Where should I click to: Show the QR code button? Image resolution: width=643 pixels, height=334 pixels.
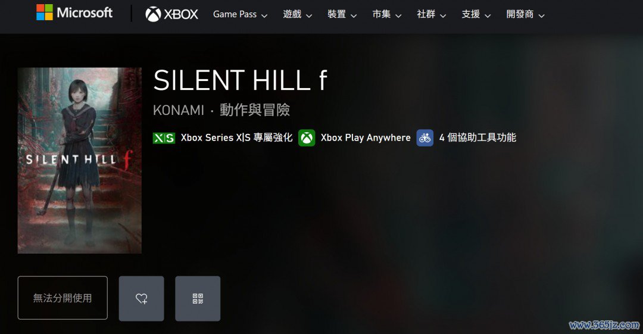coord(198,298)
